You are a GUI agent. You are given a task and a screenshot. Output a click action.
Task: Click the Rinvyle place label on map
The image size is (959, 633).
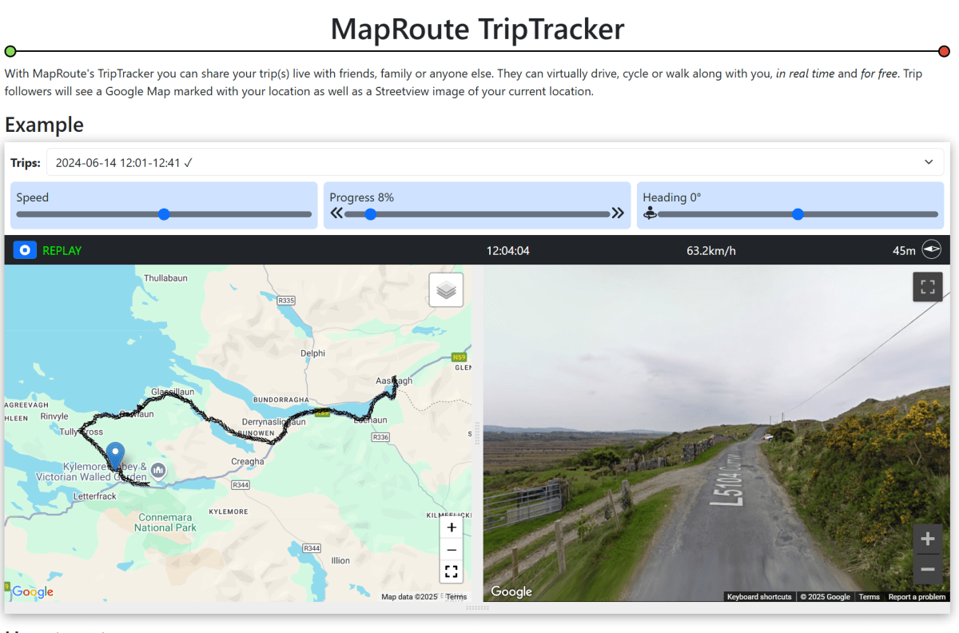(54, 416)
